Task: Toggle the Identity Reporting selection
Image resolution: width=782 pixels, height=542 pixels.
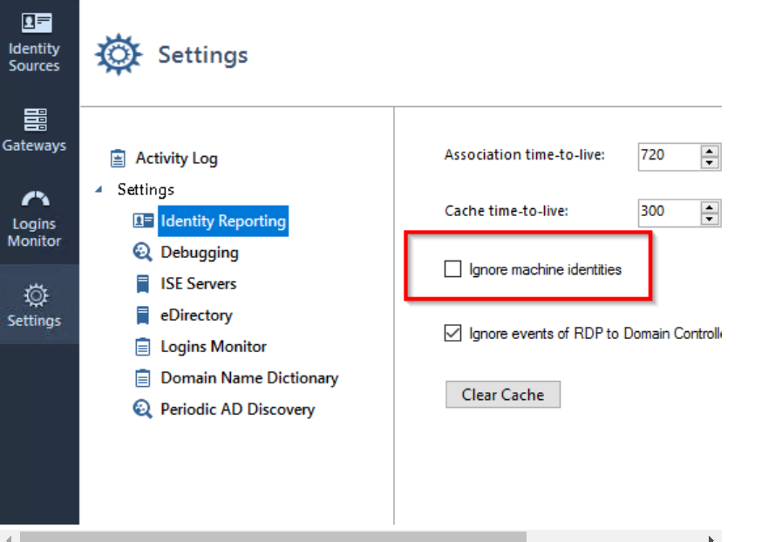Action: point(222,220)
